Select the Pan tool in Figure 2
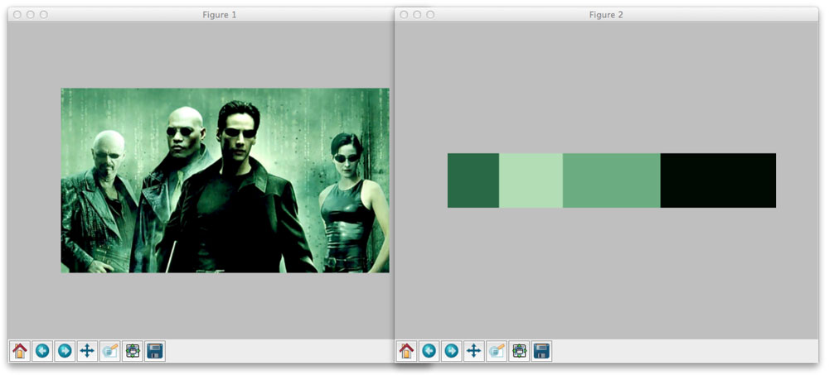This screenshot has width=829, height=375. (x=473, y=351)
